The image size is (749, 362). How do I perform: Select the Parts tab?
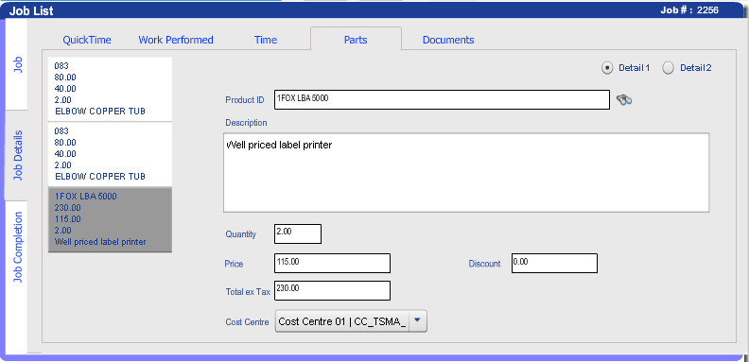356,39
